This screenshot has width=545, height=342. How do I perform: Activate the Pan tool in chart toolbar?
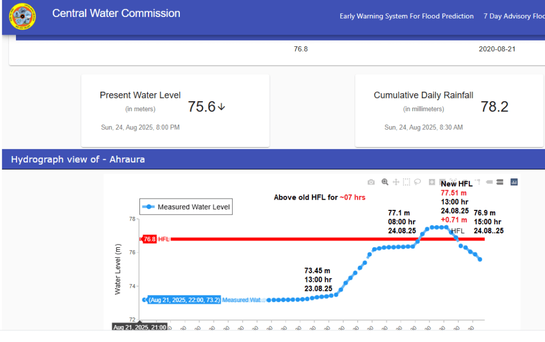click(396, 182)
